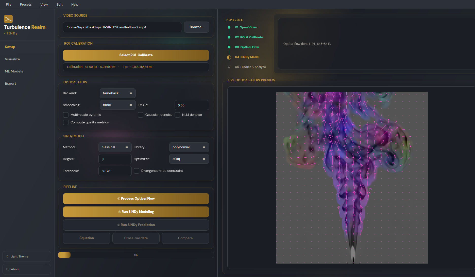Click Select ROI_Calibrate button

[136, 55]
